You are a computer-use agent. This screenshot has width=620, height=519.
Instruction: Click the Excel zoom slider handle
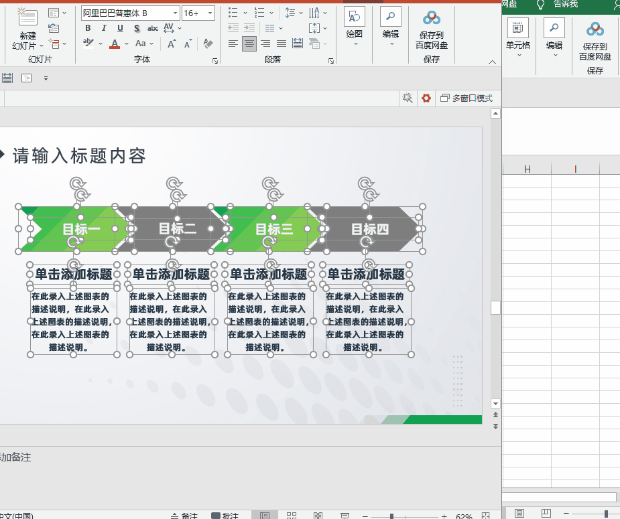click(x=606, y=514)
